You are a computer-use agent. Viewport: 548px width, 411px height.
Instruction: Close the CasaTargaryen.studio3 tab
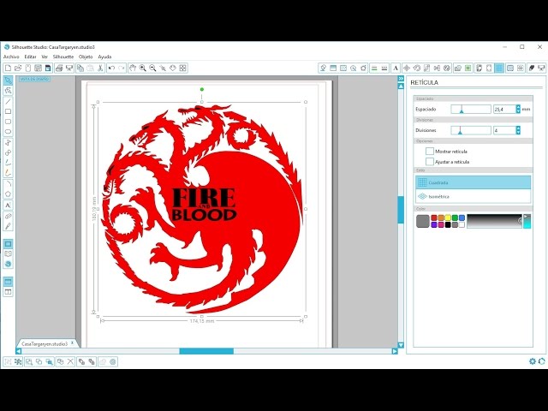click(72, 343)
